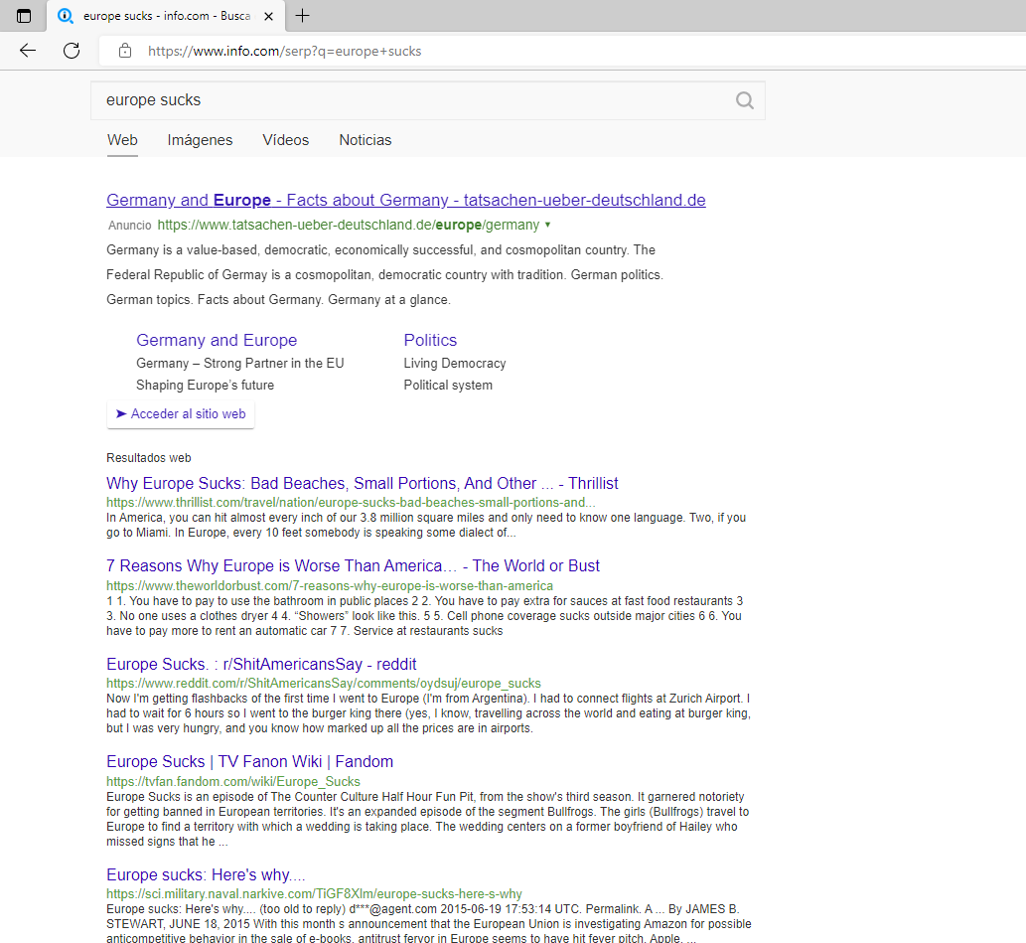1026x943 pixels.
Task: Open Europe Sucks r/ShitAmericansSay reddit result
Action: pyautogui.click(x=261, y=664)
